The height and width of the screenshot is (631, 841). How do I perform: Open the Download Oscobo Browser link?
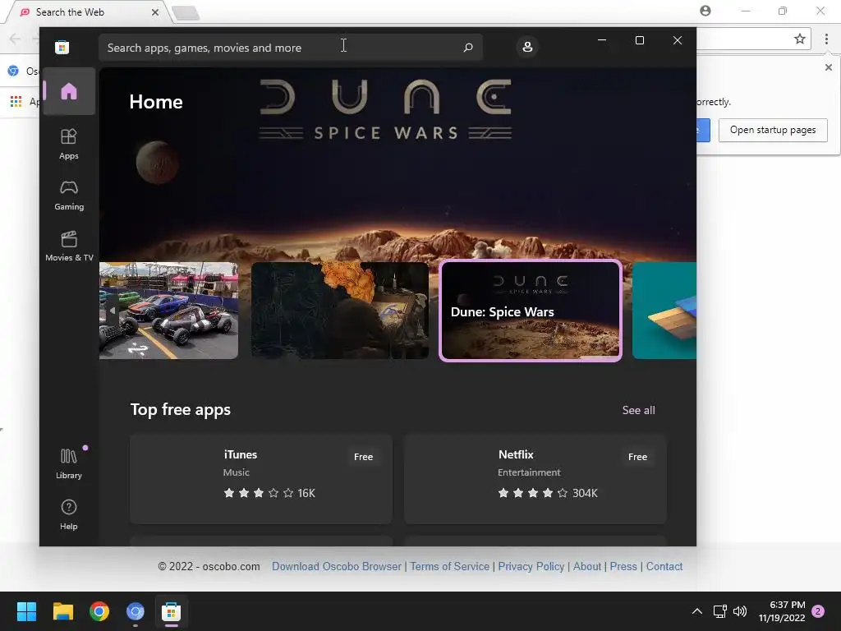(x=336, y=566)
